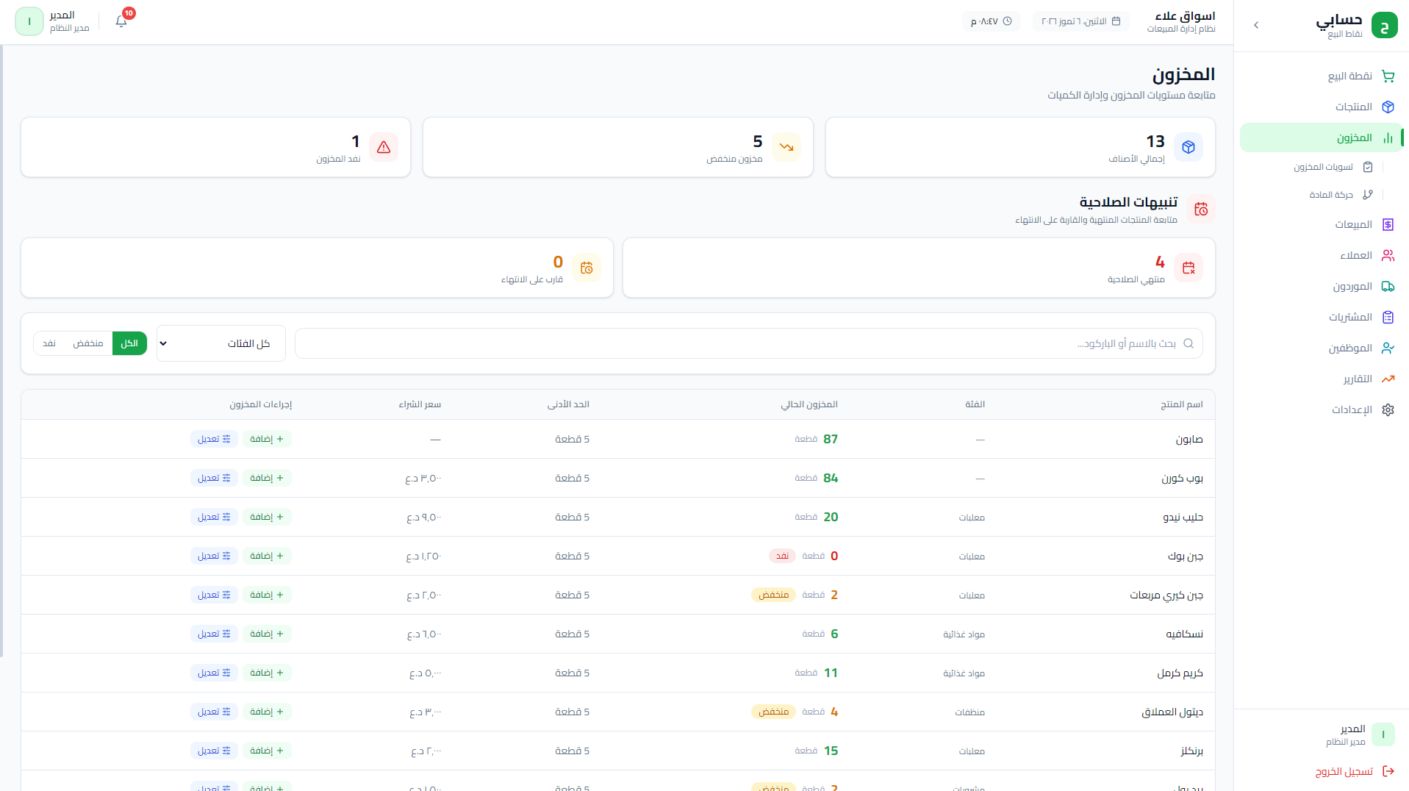Image resolution: width=1409 pixels, height=791 pixels.
Task: Open الإعدادات gear icon in sidebar
Action: (1388, 409)
